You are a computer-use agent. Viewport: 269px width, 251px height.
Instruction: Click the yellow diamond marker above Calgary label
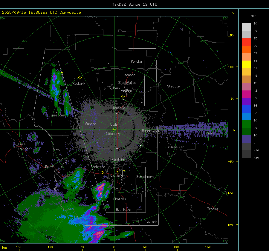[x=118, y=172]
